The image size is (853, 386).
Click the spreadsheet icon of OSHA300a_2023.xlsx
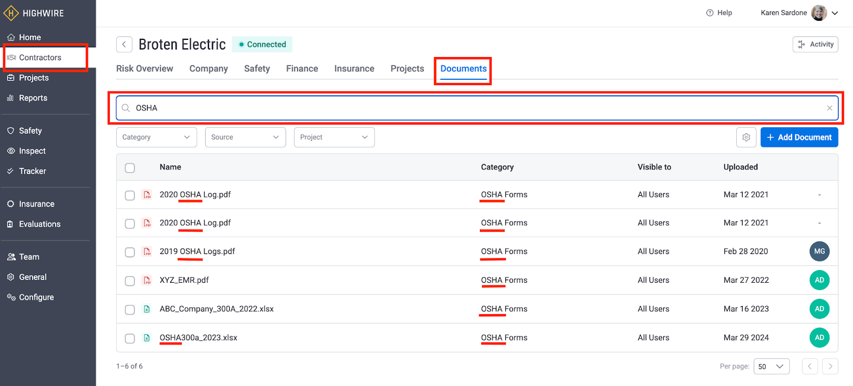(147, 338)
